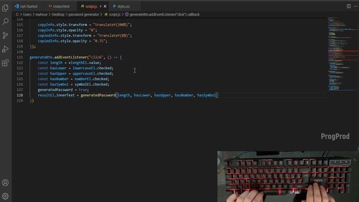Screen dimensions: 359x202
Task: Place cursor on generateBtn.addEventListener text
Action: click(58, 57)
